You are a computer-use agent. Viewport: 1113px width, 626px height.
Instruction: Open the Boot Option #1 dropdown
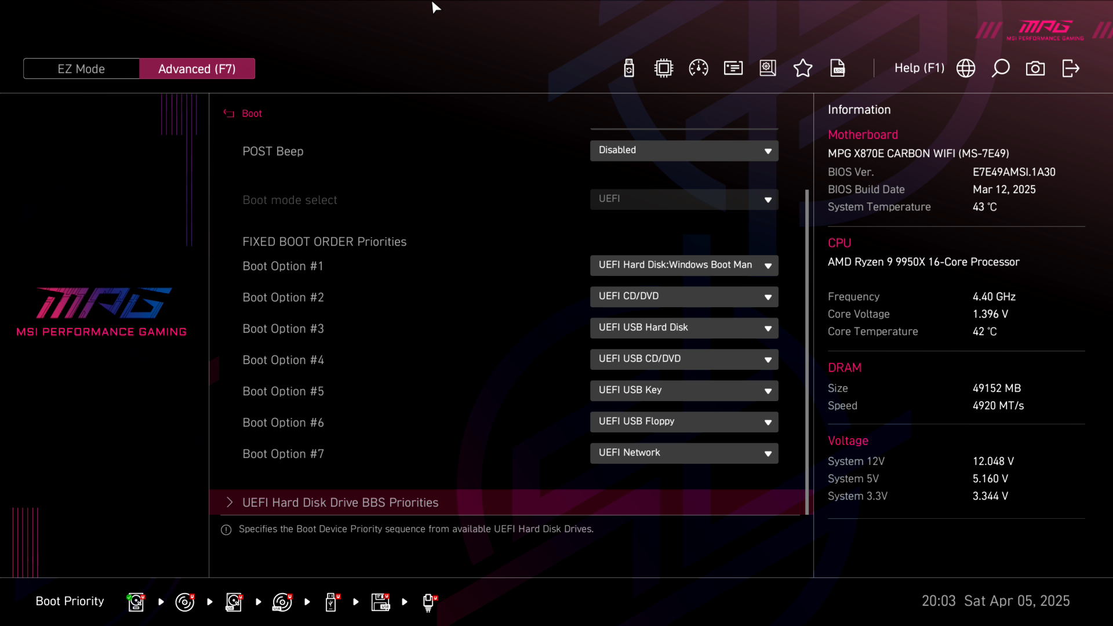[x=684, y=265]
